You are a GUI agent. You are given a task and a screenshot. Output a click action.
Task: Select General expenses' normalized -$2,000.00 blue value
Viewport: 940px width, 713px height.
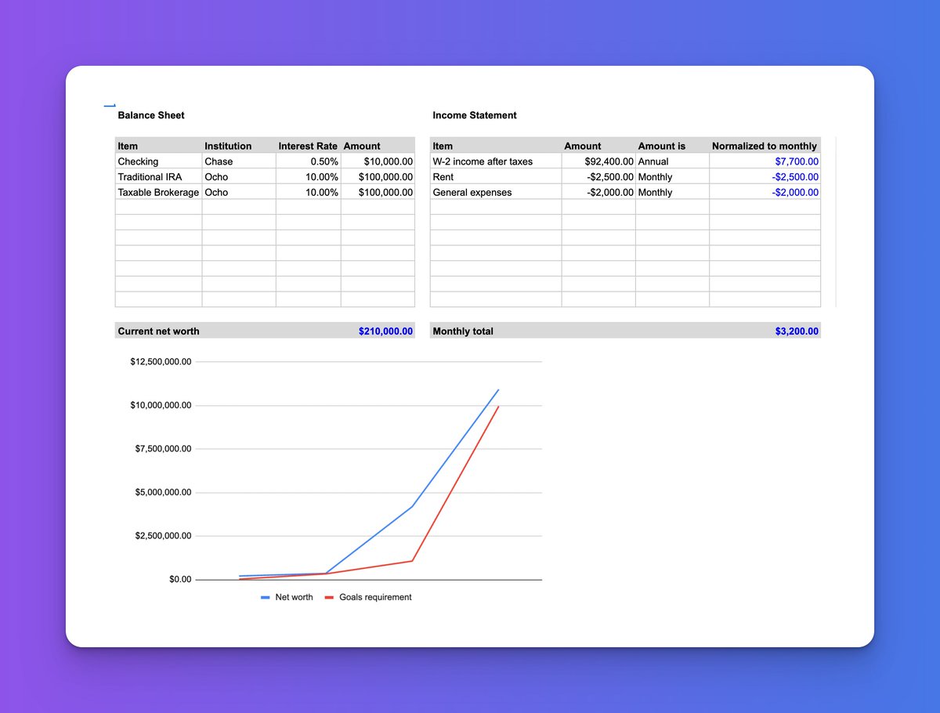pyautogui.click(x=765, y=192)
